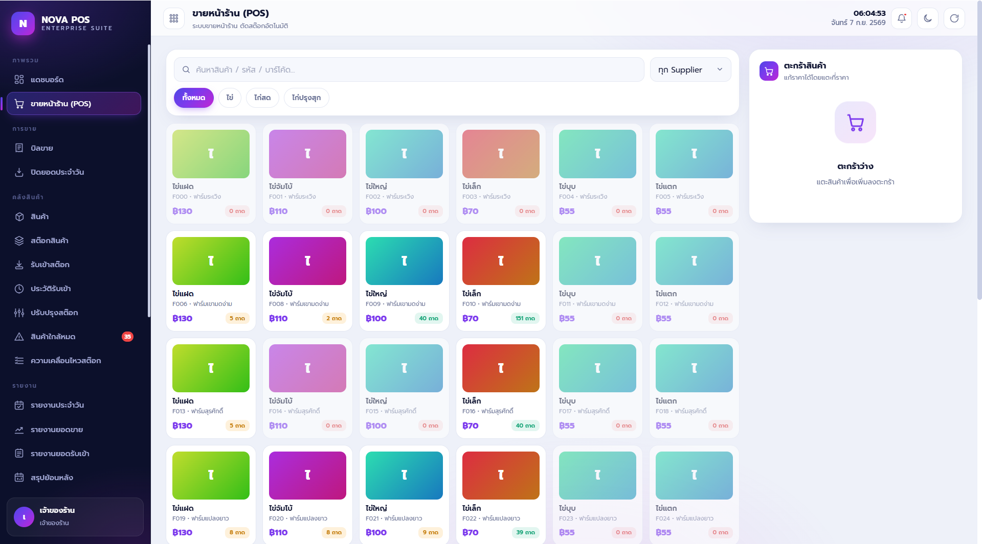Screen dimensions: 982x544
Task: Open the บิลขาย receipts sidebar item
Action: (x=74, y=148)
